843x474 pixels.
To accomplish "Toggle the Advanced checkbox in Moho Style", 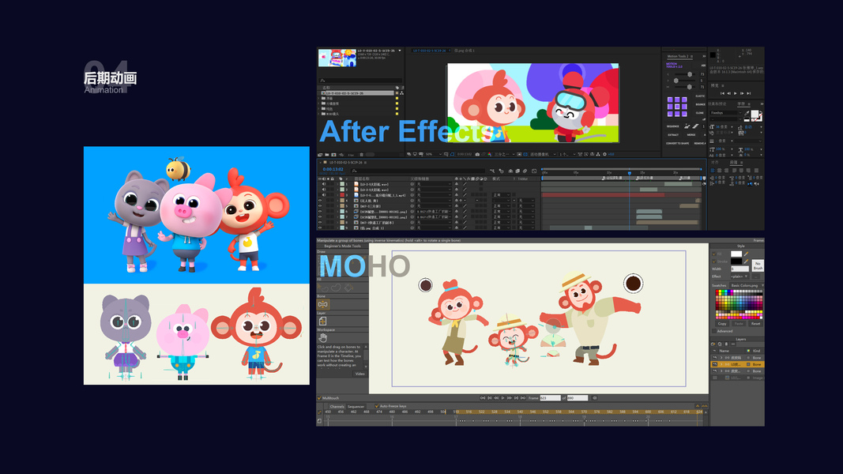I will pyautogui.click(x=714, y=331).
